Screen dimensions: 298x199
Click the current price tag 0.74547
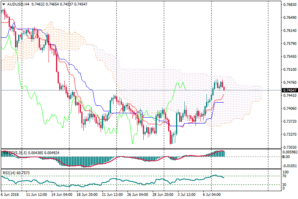click(289, 90)
